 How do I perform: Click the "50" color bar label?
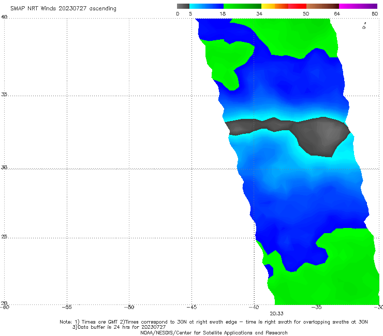(x=306, y=14)
